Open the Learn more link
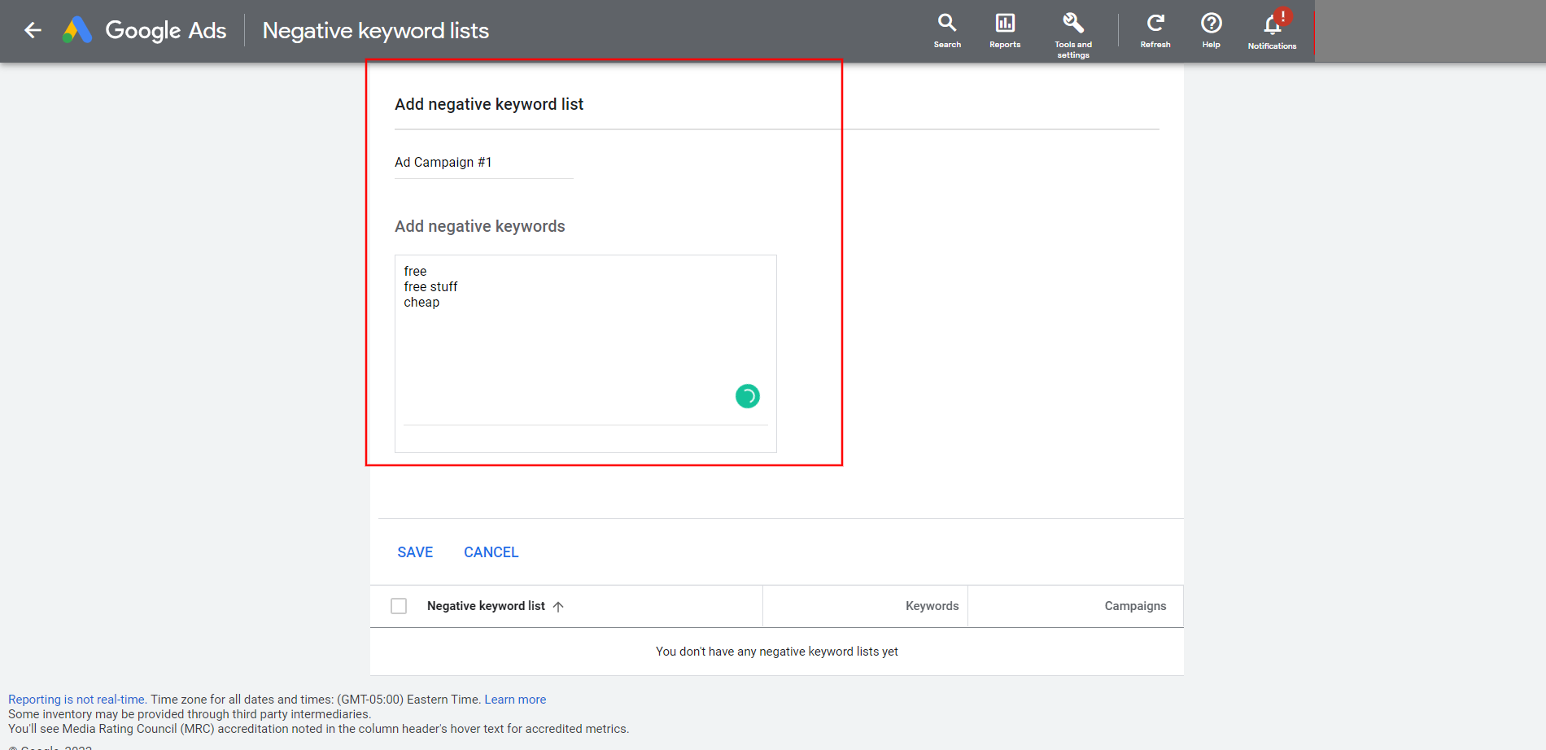This screenshot has height=750, width=1546. [515, 700]
